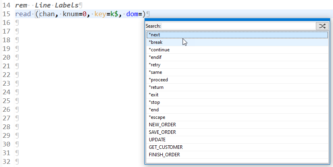Choose the *end label
This screenshot has width=333, height=167.
pyautogui.click(x=154, y=110)
